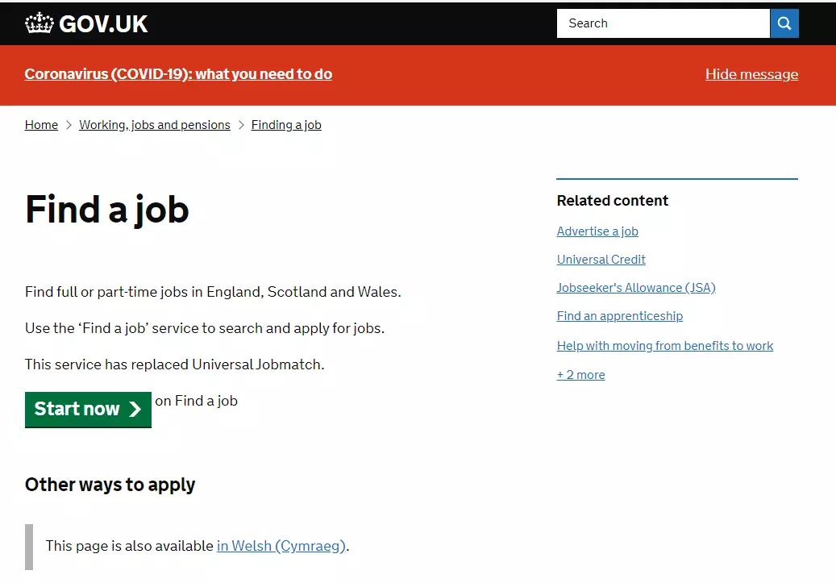Click the breadcrumb chevron before Finding a job
Screen dimensions: 836x583
241,125
